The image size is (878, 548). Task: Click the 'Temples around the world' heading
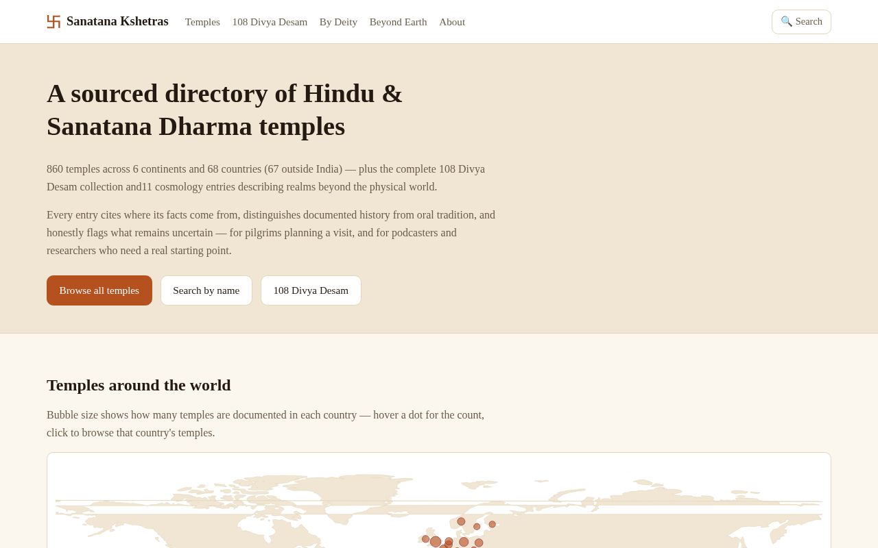pos(139,385)
